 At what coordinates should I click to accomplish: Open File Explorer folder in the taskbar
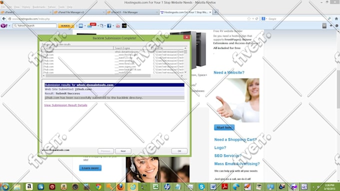tap(17, 187)
